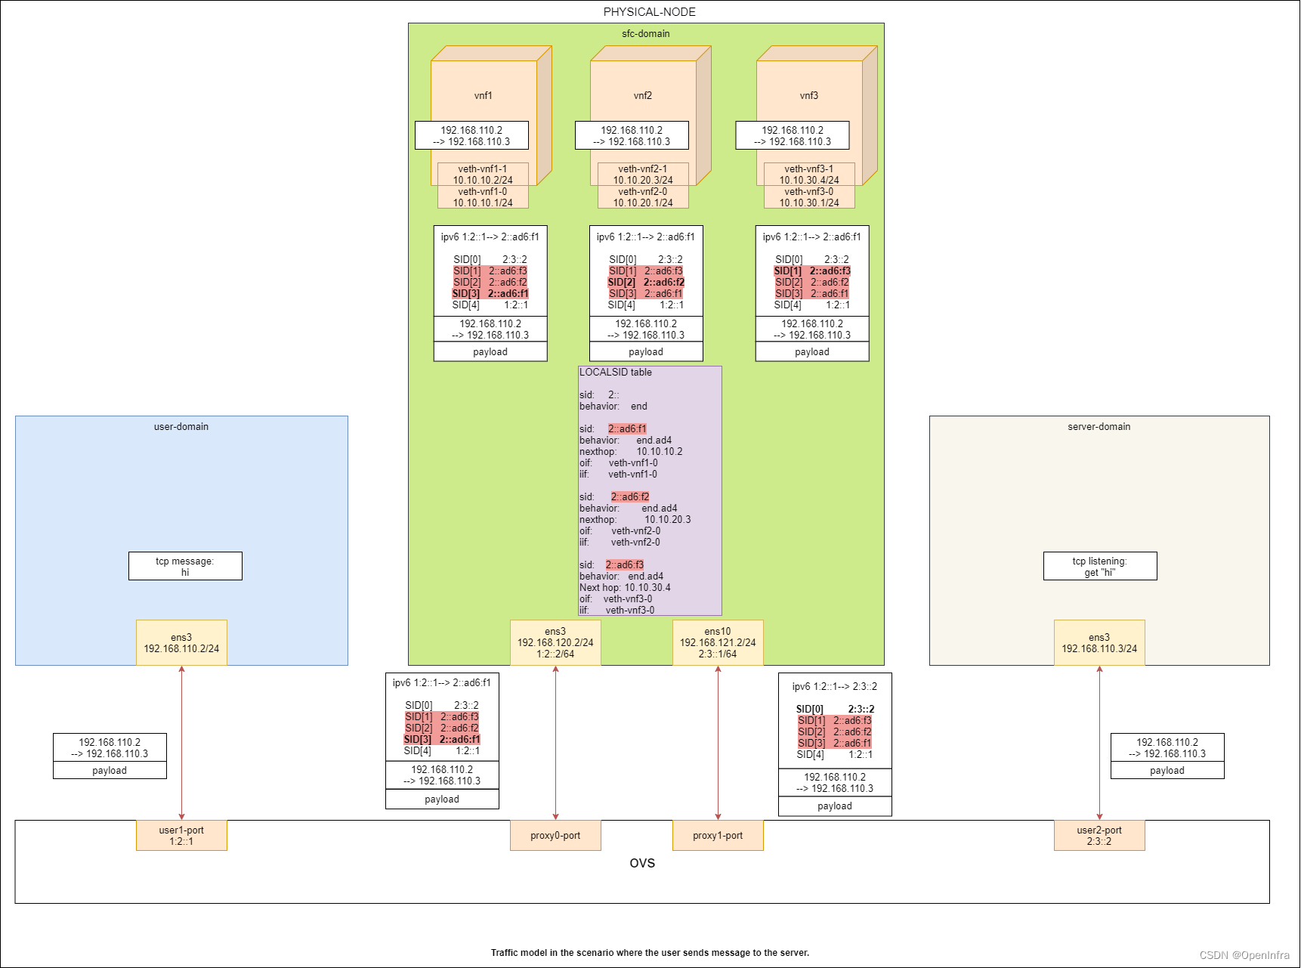Click the PHYSICAL-NODE title
Image resolution: width=1301 pixels, height=968 pixels.
650,12
